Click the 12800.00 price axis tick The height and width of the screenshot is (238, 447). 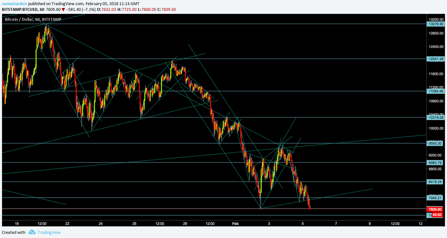tap(436, 33)
